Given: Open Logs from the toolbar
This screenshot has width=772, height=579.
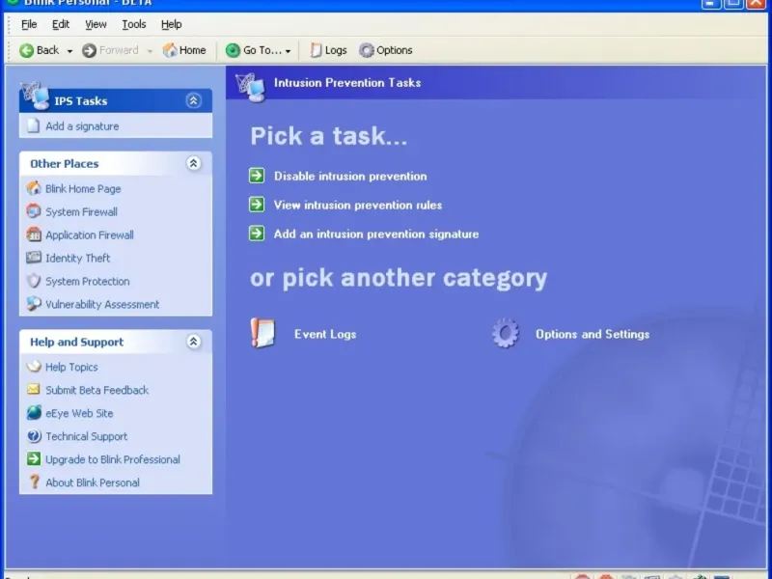Looking at the screenshot, I should 328,50.
